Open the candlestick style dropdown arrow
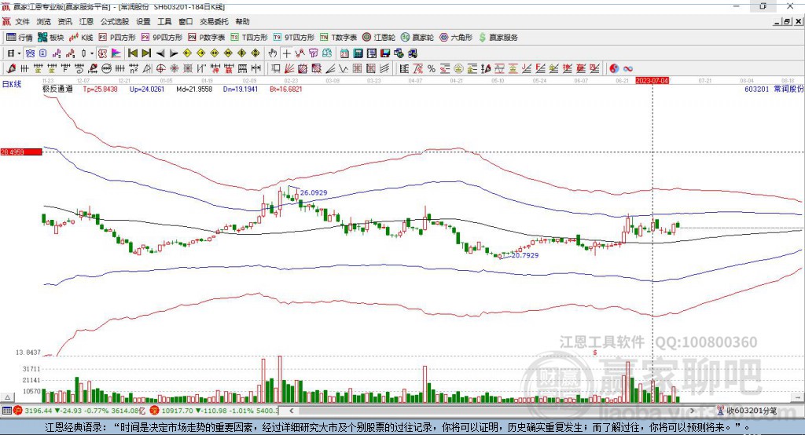805x435 pixels. (92, 53)
